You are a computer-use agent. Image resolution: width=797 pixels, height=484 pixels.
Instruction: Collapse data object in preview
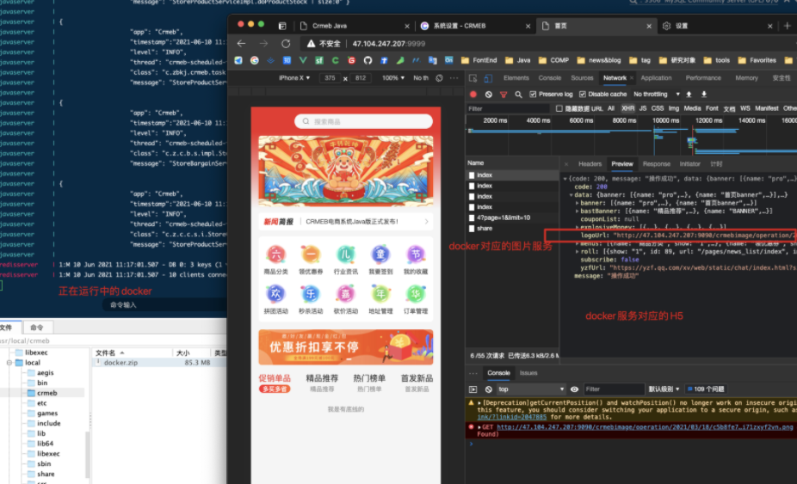[x=571, y=195]
